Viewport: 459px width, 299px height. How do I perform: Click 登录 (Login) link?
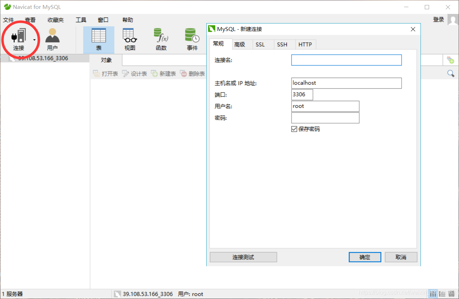439,20
